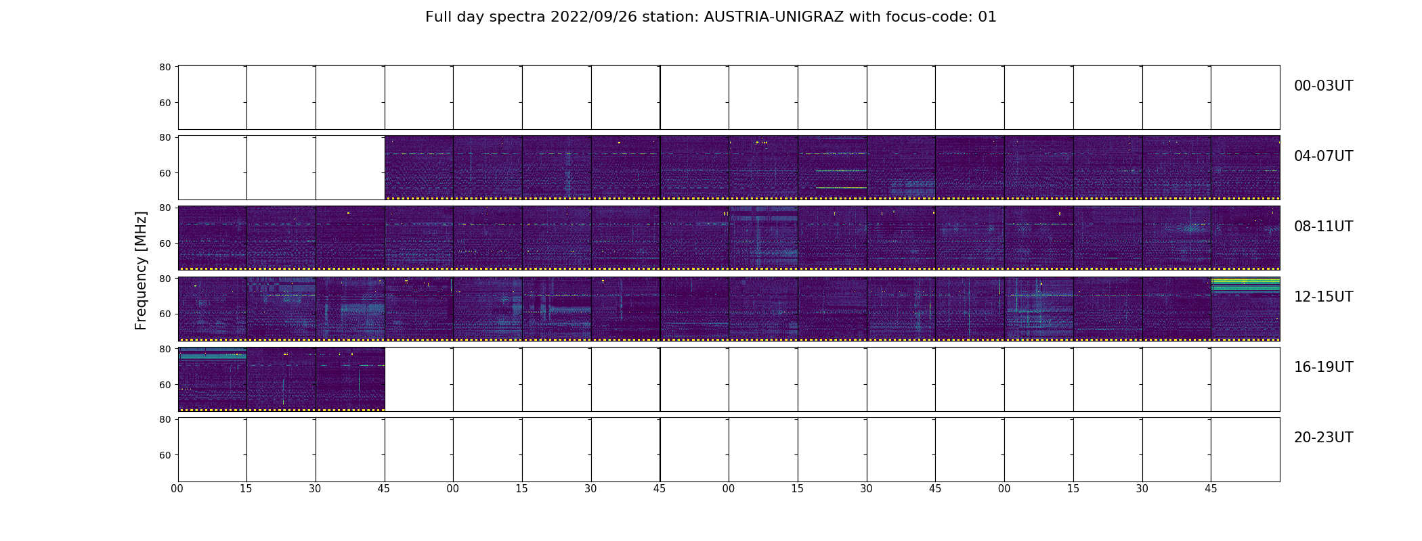This screenshot has height=541, width=1422.
Task: Open the 06:15 spectrogram with bright green lines
Action: point(832,168)
